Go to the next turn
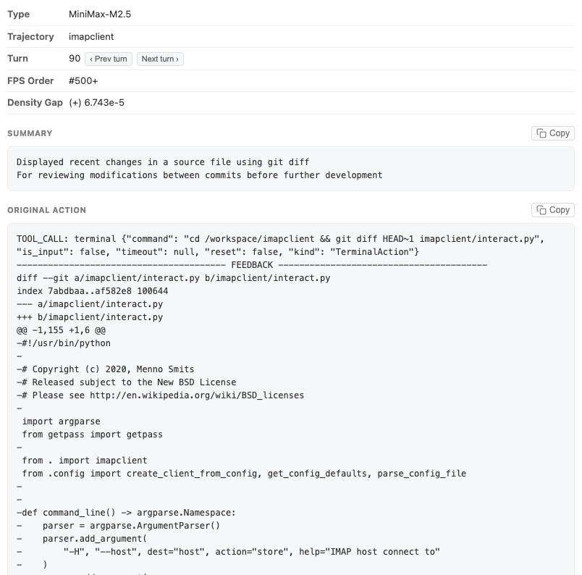 tap(160, 59)
